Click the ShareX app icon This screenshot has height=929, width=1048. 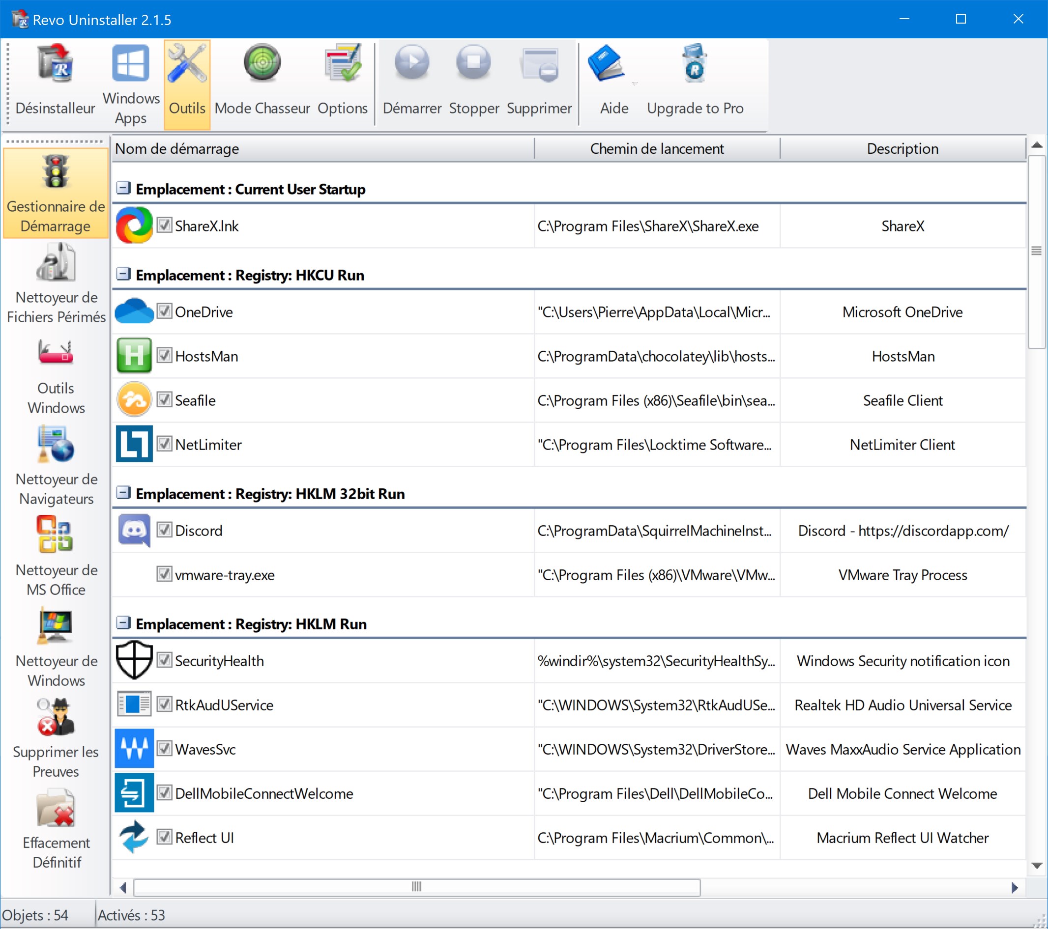tap(134, 225)
